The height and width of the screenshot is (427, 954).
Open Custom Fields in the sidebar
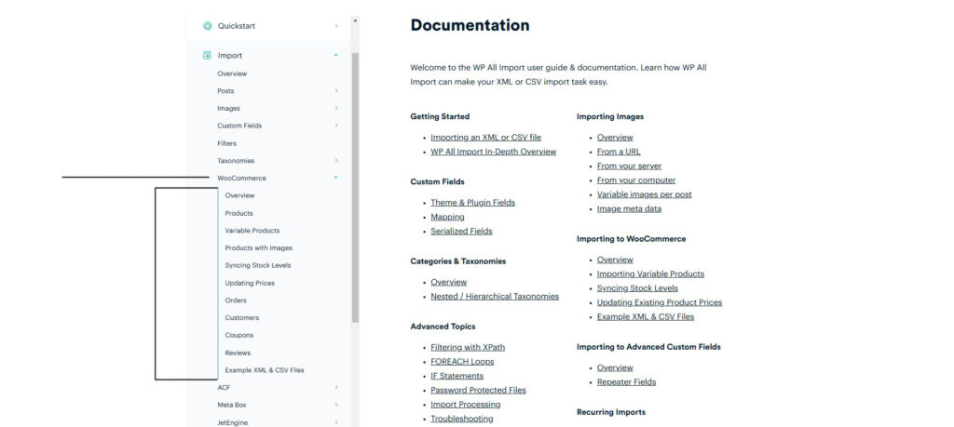click(239, 126)
